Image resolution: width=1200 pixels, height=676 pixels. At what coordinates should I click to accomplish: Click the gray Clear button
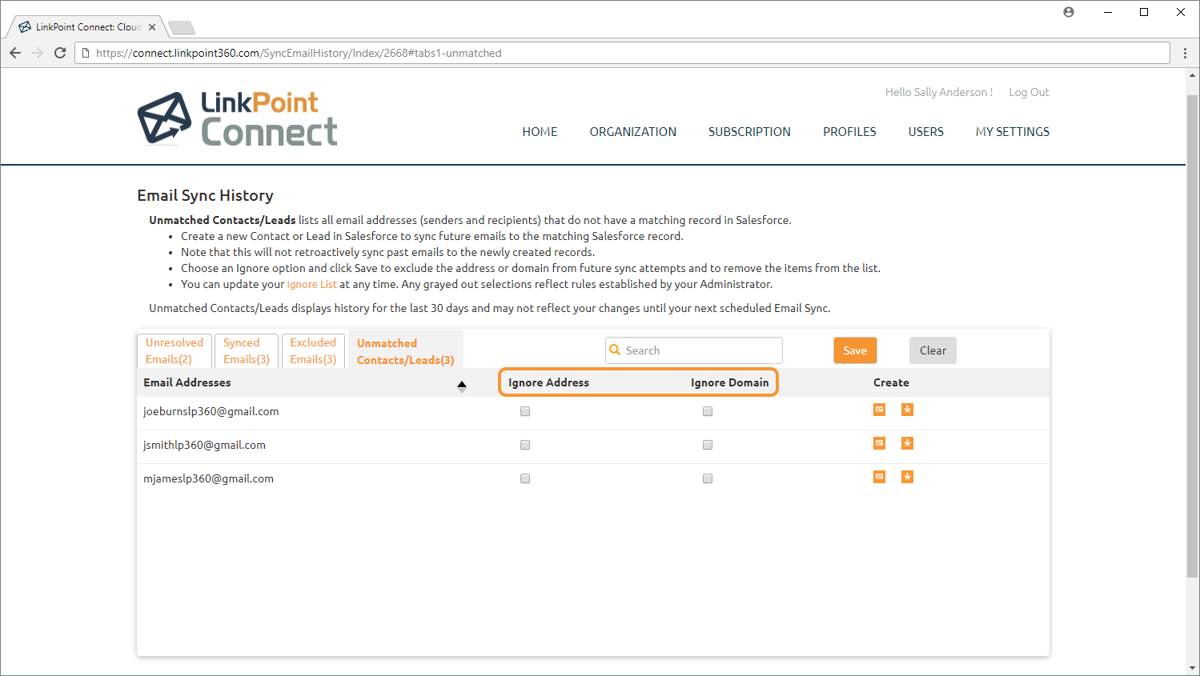pos(933,350)
